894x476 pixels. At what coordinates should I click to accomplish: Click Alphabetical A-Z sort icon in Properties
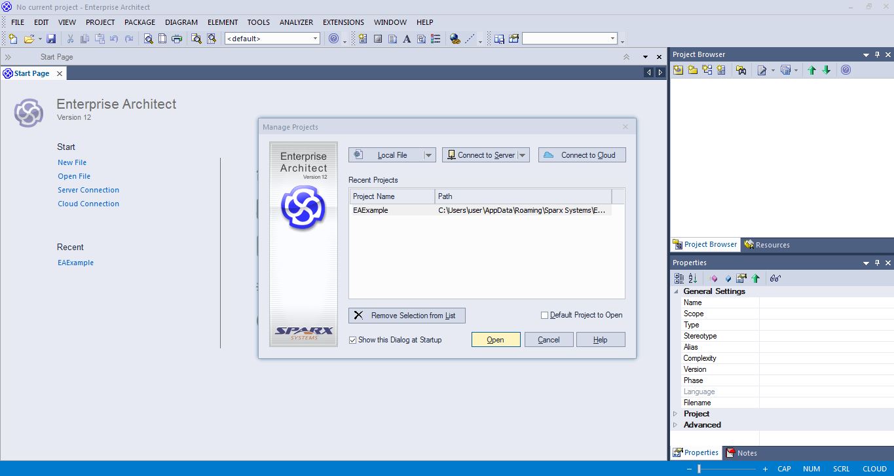click(x=693, y=278)
